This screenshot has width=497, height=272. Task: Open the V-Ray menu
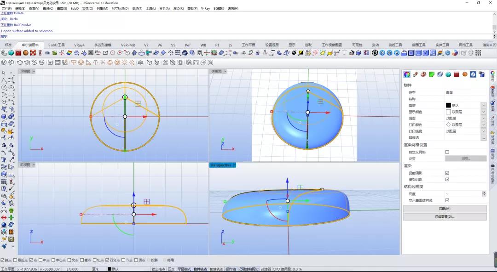tap(205, 9)
